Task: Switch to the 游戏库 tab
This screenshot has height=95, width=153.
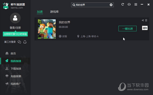Action: (54, 12)
